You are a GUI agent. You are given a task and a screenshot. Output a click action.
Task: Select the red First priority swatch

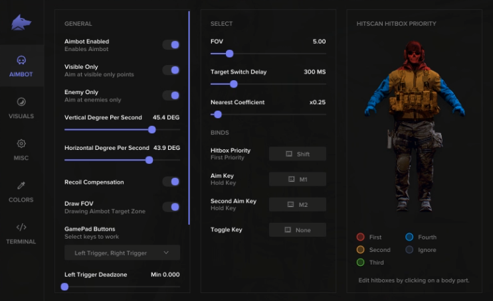click(360, 237)
